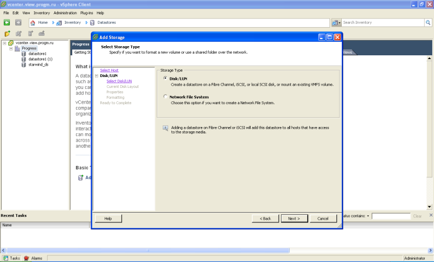The image size is (434, 262).
Task: Click the Back button in wizard
Action: tap(265, 219)
